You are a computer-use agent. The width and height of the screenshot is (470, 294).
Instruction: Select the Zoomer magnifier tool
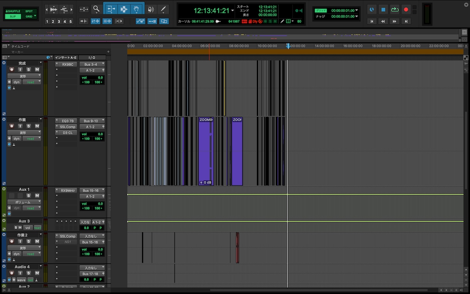[x=96, y=9]
